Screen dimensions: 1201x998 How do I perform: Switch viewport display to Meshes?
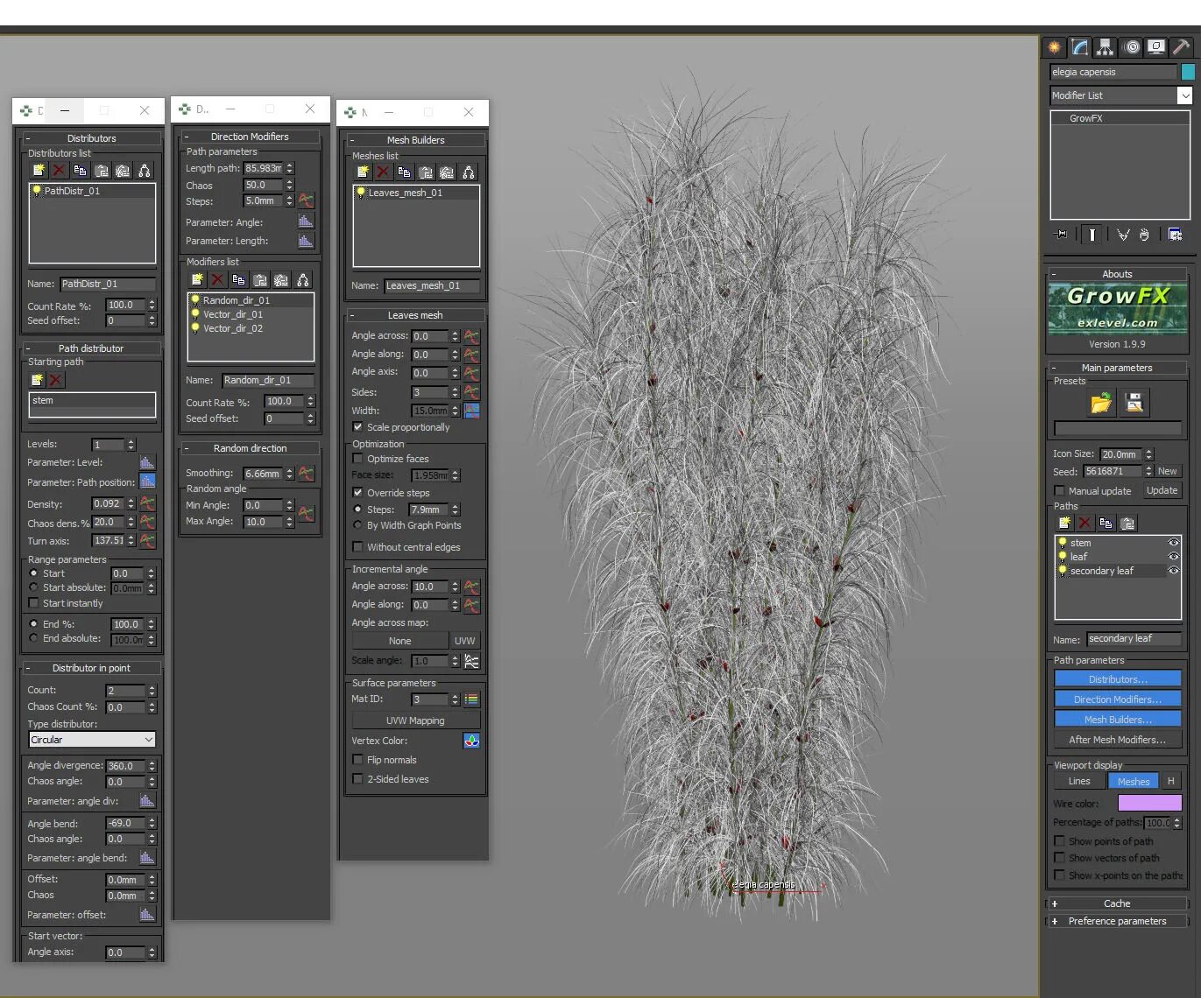point(1134,781)
